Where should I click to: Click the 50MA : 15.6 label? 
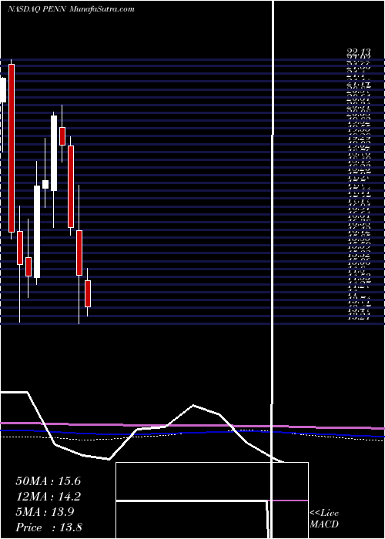coord(48,481)
